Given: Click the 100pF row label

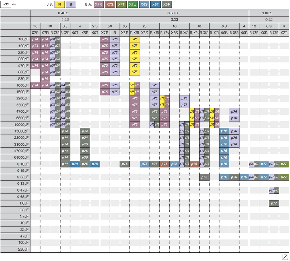Looking at the screenshot, I should pyautogui.click(x=15, y=39).
